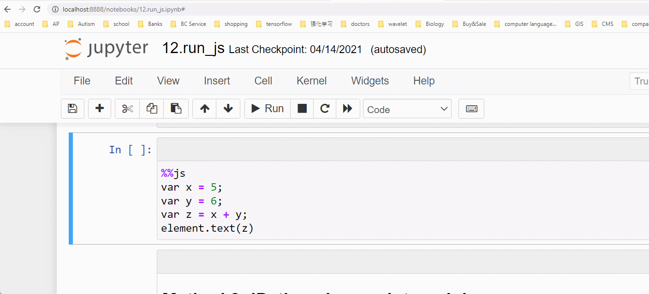Move selected cell up arrow
Image resolution: width=649 pixels, height=294 pixels.
[205, 108]
